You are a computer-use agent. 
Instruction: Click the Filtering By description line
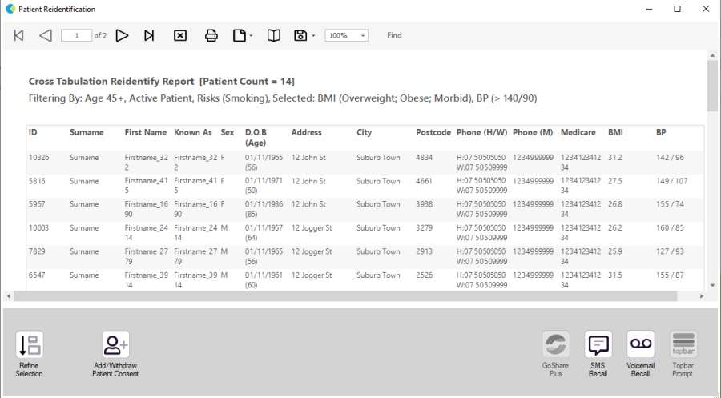click(283, 98)
